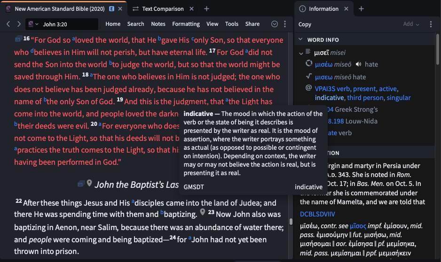
Task: Close the Text Comparison tab
Action: 191,9
